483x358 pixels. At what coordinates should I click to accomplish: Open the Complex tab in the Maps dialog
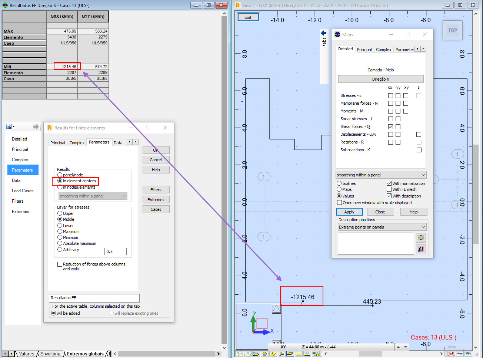pyautogui.click(x=383, y=49)
